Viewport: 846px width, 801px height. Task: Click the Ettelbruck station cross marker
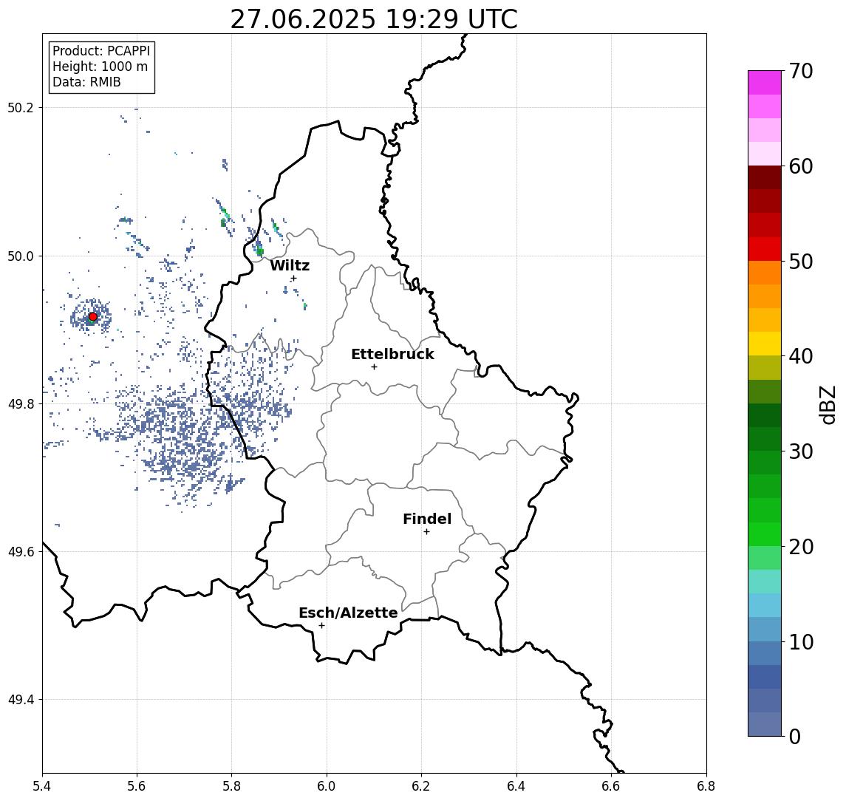(374, 367)
